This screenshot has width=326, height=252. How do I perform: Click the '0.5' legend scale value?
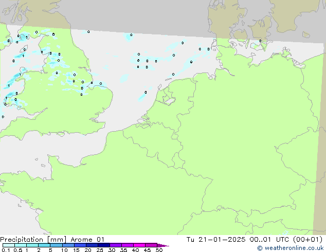[18, 250]
